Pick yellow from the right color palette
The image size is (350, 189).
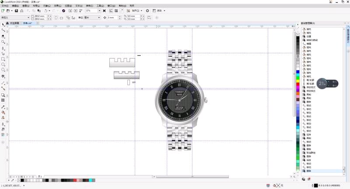[x=298, y=81]
